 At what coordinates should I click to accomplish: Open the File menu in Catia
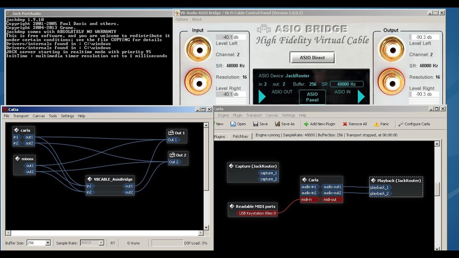click(6, 116)
